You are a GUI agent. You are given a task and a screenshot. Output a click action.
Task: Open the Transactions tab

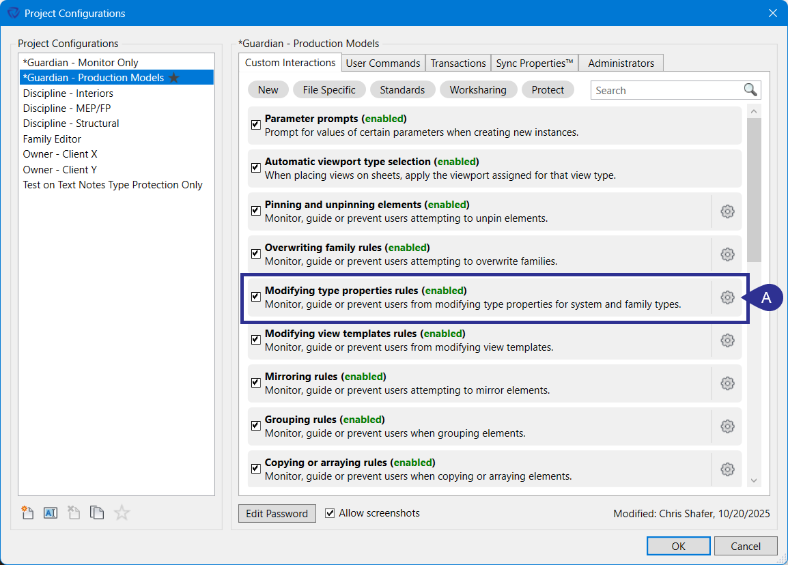pos(458,63)
